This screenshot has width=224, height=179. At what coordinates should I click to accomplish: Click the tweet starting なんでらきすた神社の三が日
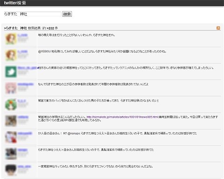(93, 84)
